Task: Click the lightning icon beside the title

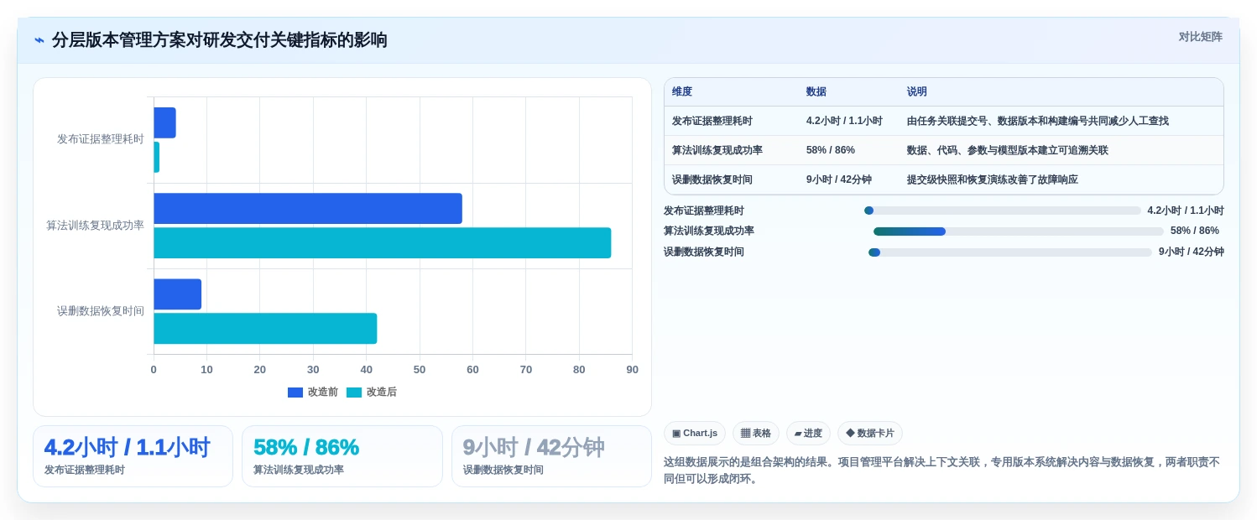Action: pyautogui.click(x=39, y=40)
